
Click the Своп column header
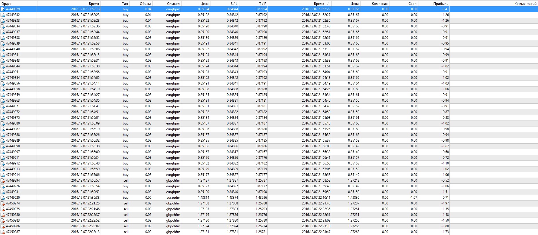pyautogui.click(x=403, y=4)
